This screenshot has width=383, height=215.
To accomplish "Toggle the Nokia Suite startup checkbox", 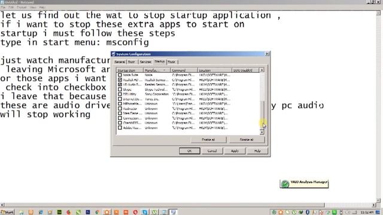I will click(120, 75).
